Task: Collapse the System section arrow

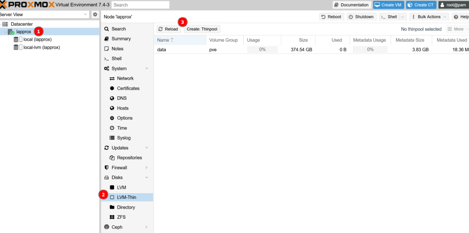Action: point(147,69)
